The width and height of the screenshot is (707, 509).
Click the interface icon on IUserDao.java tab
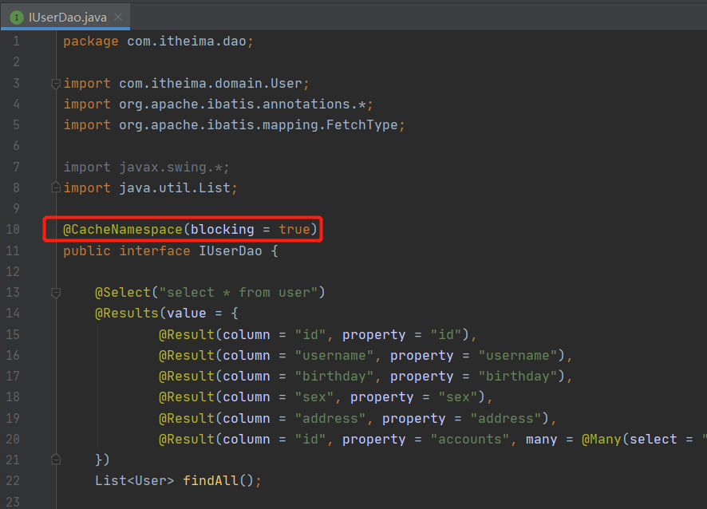coord(17,18)
